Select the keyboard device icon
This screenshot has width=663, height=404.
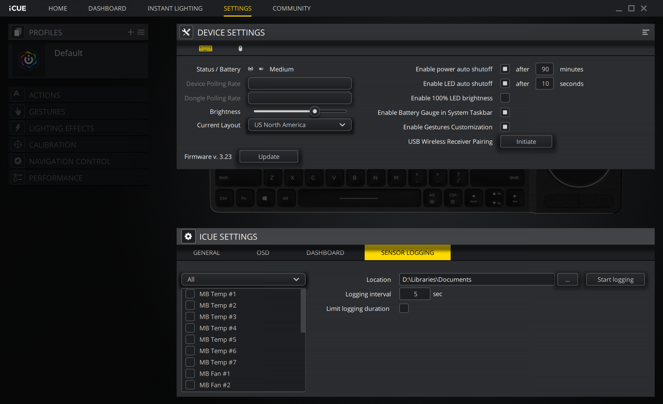(x=205, y=49)
